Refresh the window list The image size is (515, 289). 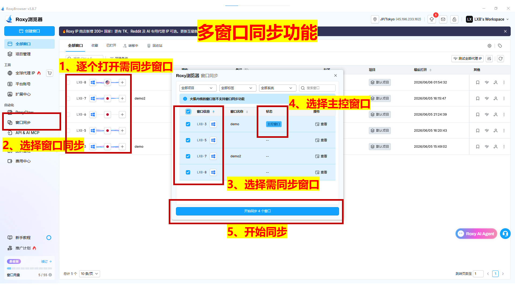click(x=501, y=59)
